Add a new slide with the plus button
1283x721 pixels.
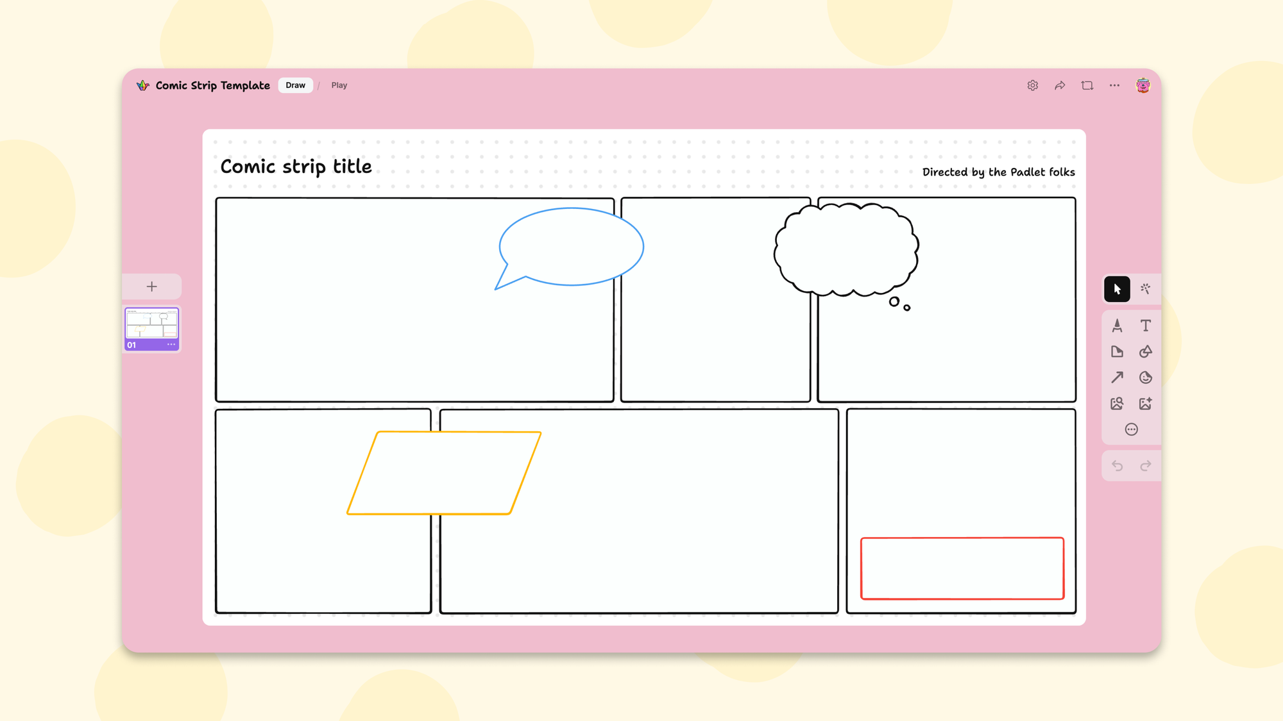pos(151,286)
